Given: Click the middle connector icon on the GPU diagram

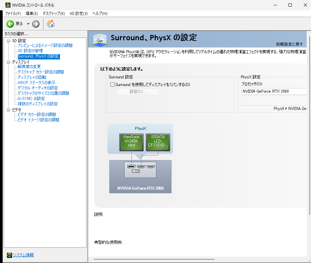Looking at the screenshot, I should [x=141, y=167].
